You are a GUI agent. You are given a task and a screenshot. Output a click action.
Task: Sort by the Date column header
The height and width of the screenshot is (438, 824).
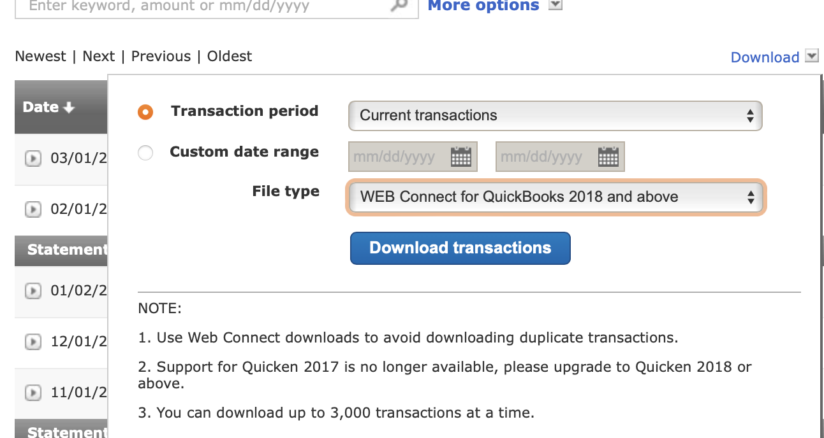point(48,107)
